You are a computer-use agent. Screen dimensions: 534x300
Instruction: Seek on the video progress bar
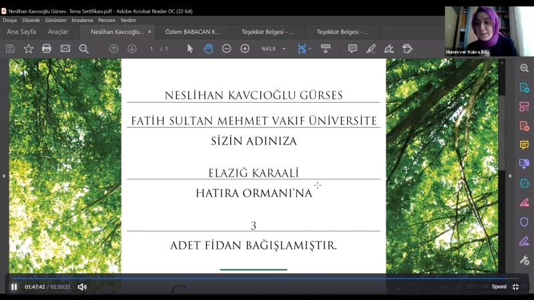267,277
